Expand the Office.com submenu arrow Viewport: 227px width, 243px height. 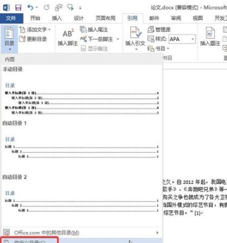[158, 233]
